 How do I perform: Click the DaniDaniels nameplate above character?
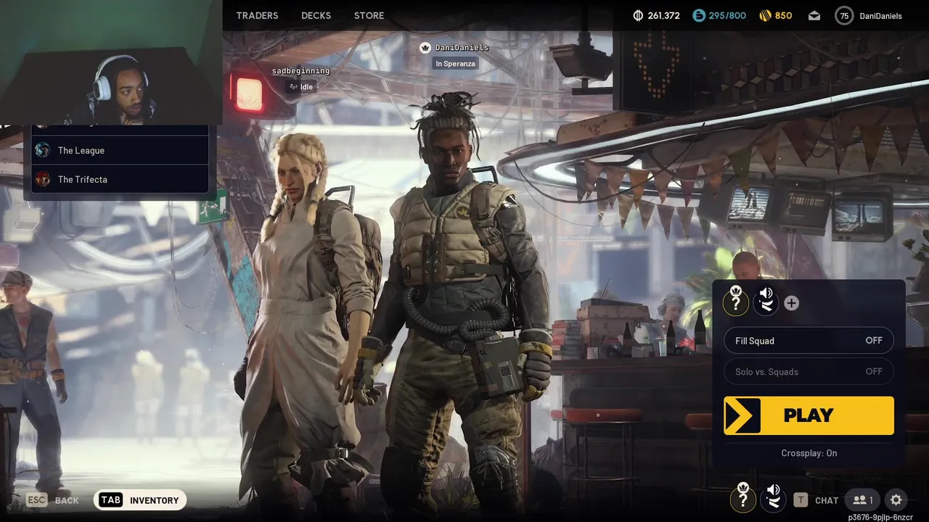(462, 48)
